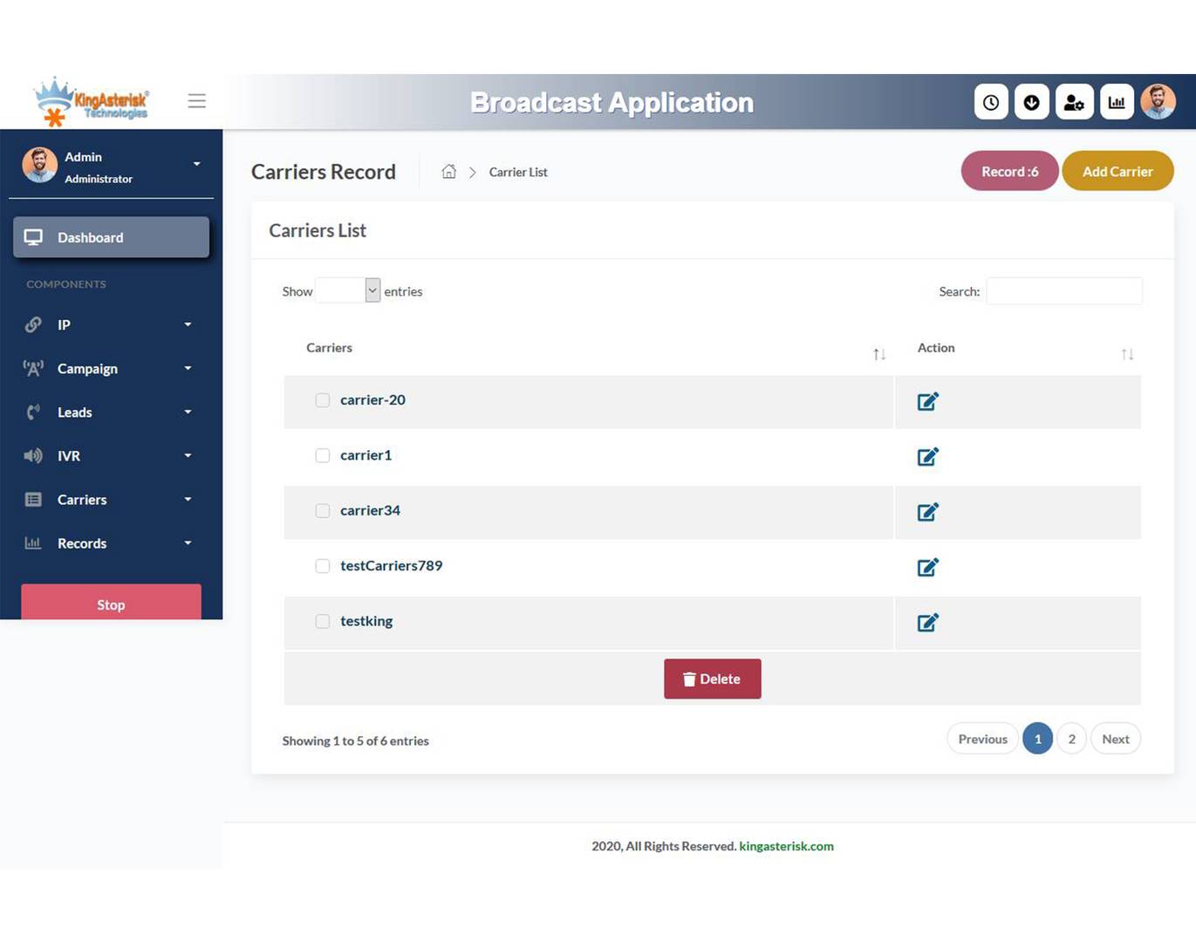
Task: Check the carrier34 checkbox
Action: click(x=322, y=510)
